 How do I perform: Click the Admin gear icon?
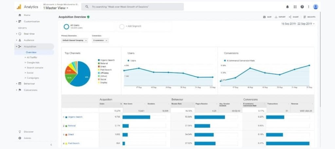point(20,138)
